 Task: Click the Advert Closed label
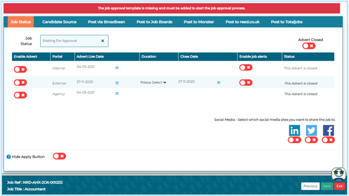pyautogui.click(x=310, y=40)
